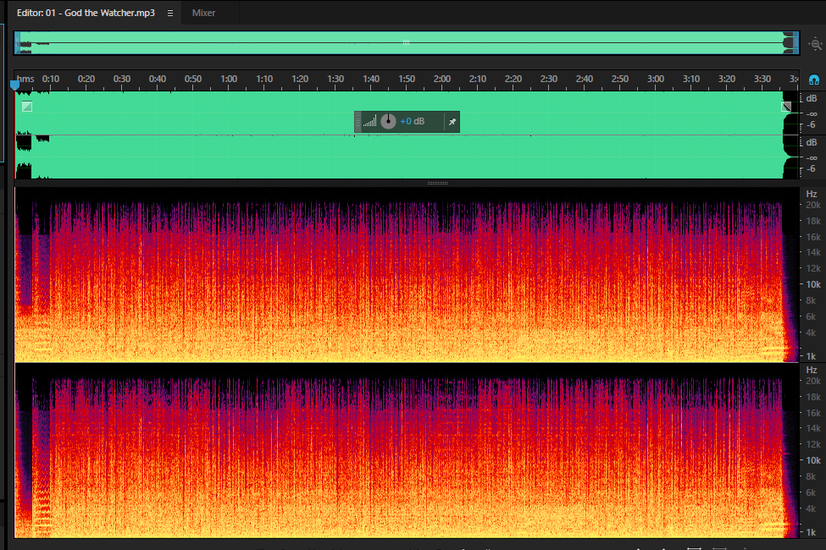Viewport: 826px width, 550px height.
Task: Click 10k on the lower frequency scale
Action: [812, 460]
